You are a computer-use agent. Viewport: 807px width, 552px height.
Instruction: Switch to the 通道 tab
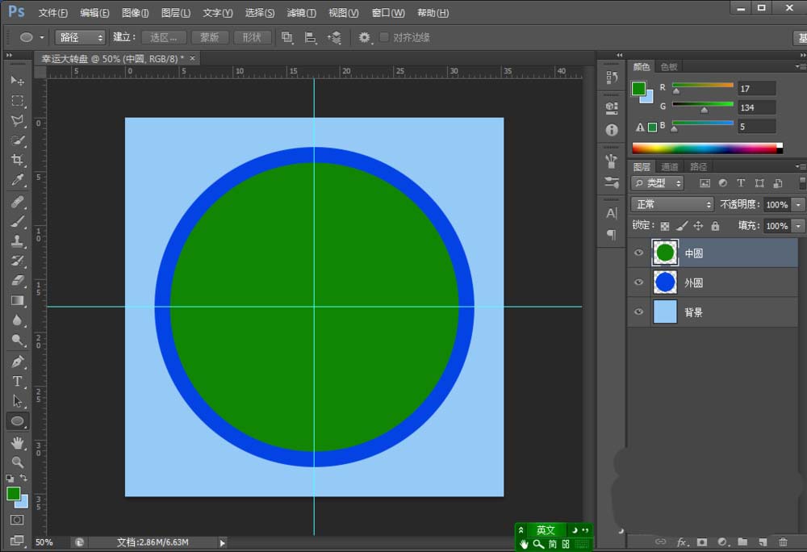point(670,167)
